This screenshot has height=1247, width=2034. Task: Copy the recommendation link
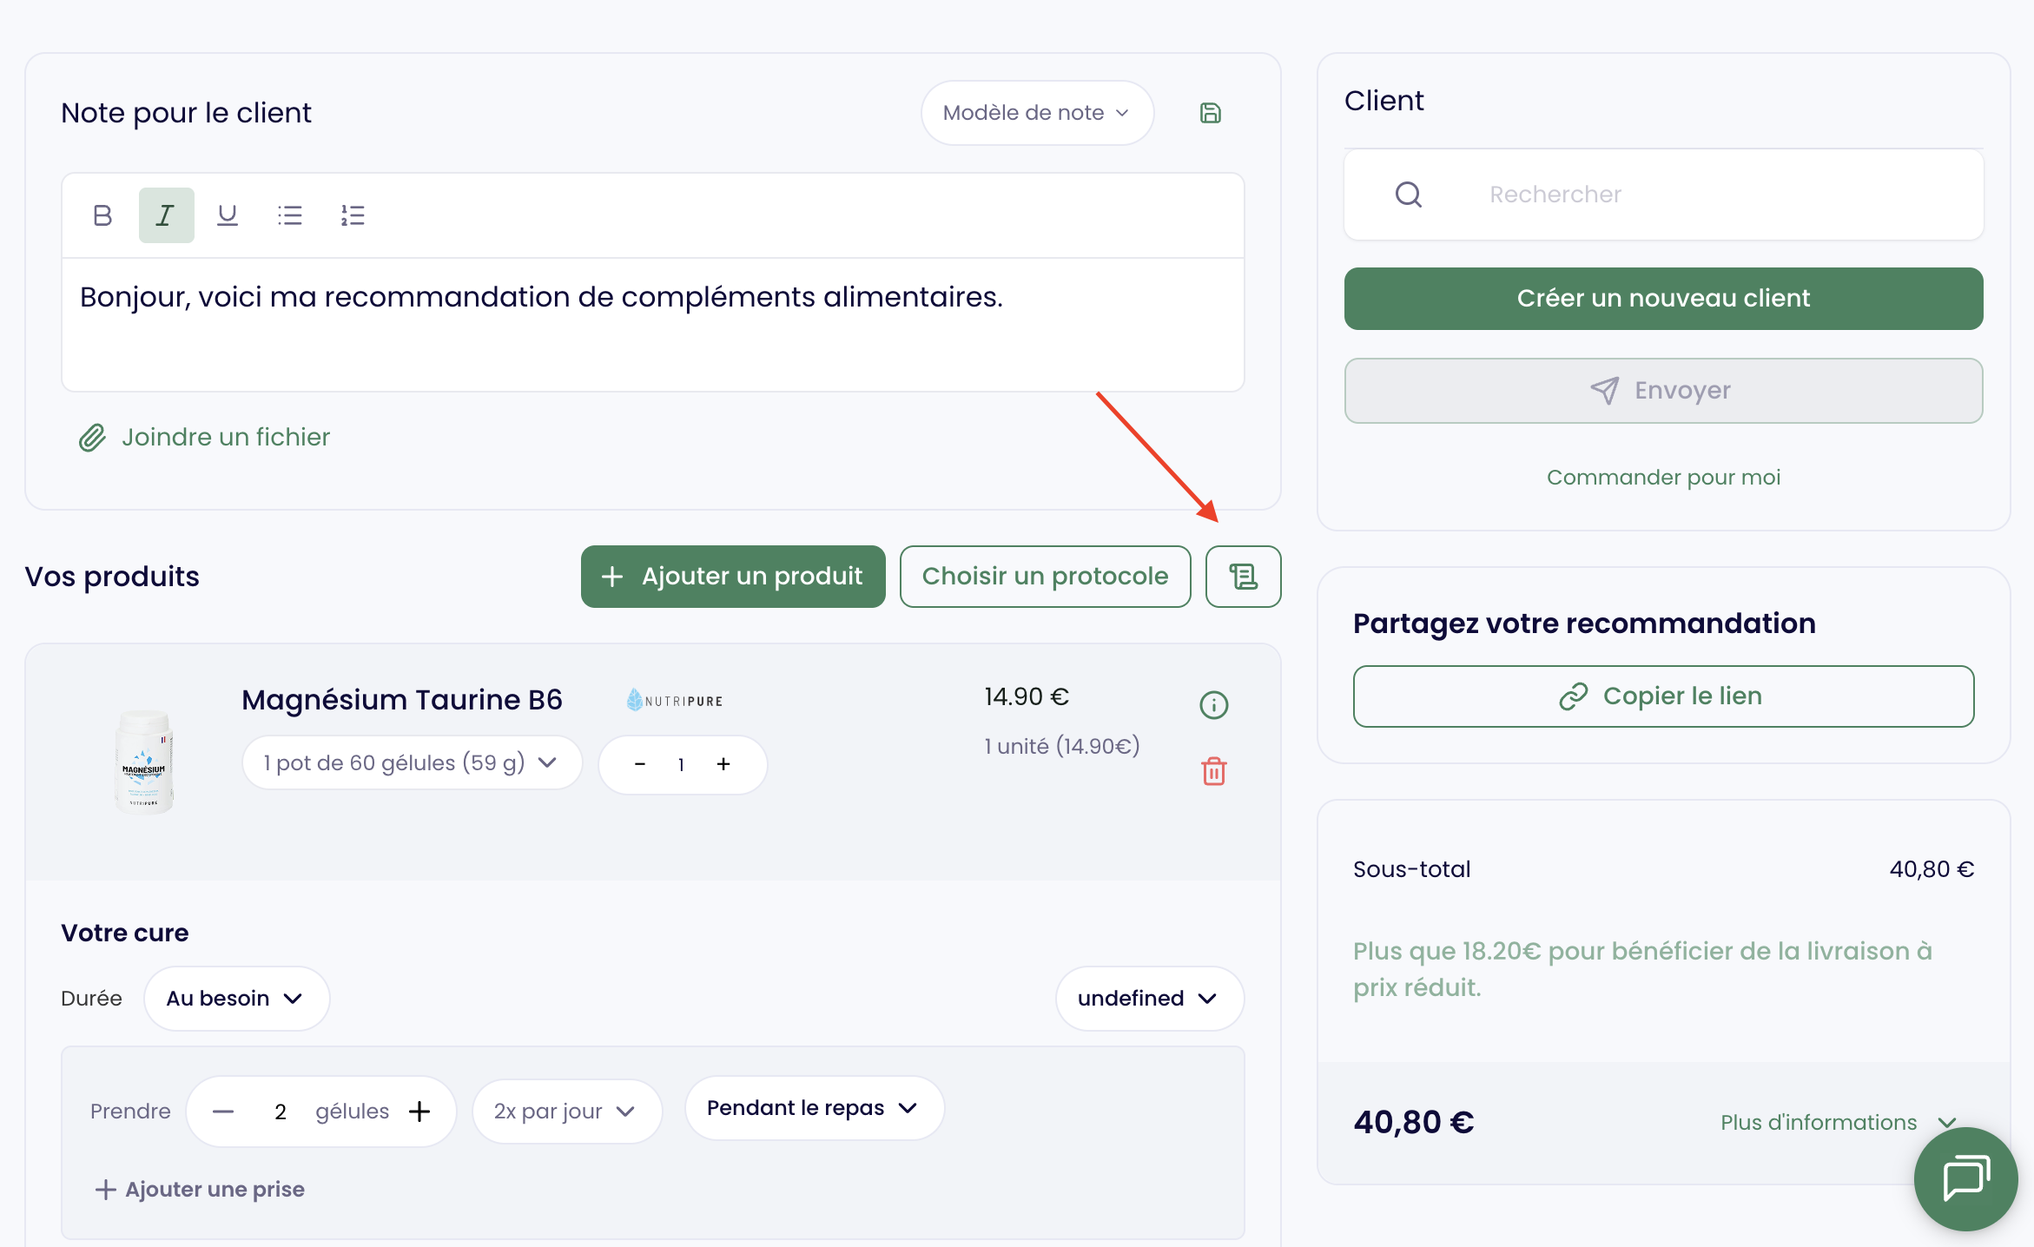(x=1662, y=696)
